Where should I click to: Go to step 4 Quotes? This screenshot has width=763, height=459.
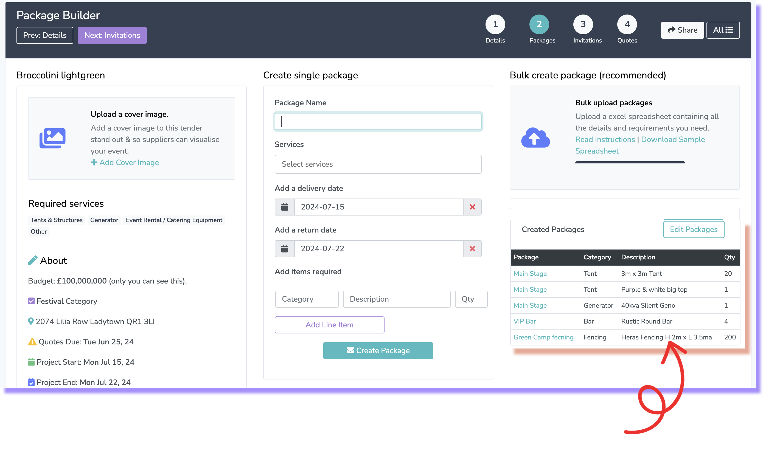tap(627, 24)
